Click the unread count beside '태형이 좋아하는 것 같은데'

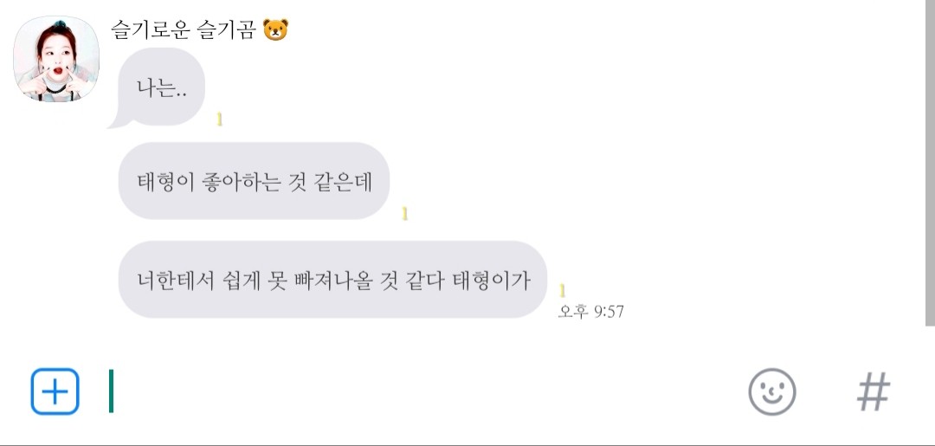[404, 213]
